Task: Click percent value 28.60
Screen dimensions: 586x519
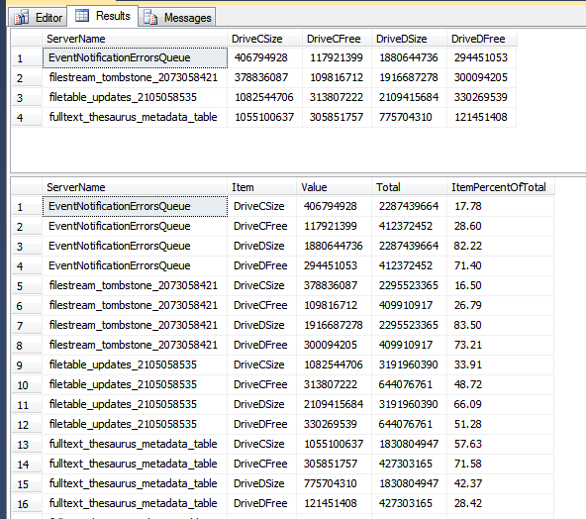Action: 501,226
